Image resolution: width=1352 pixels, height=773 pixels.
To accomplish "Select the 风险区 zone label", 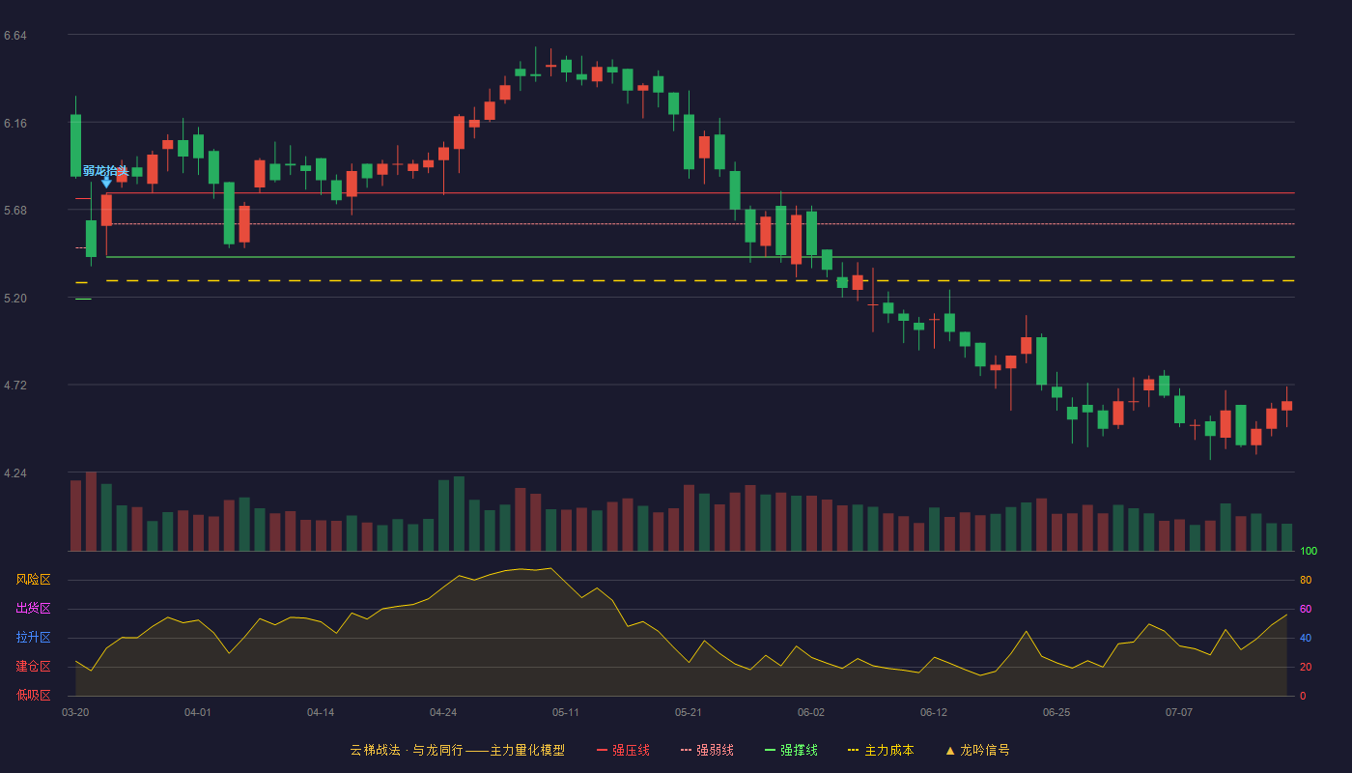I will coord(33,580).
